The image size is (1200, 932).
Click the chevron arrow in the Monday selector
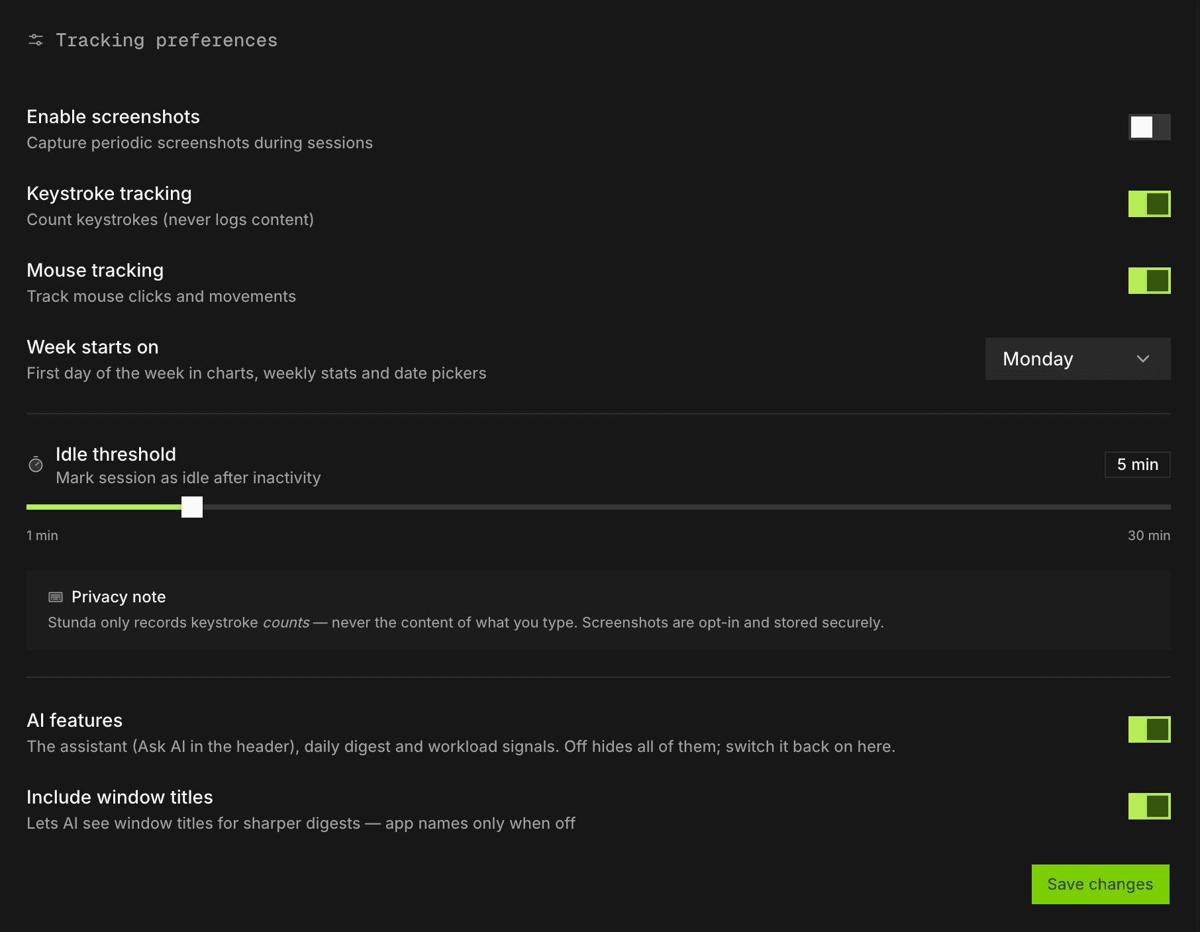pyautogui.click(x=1142, y=359)
